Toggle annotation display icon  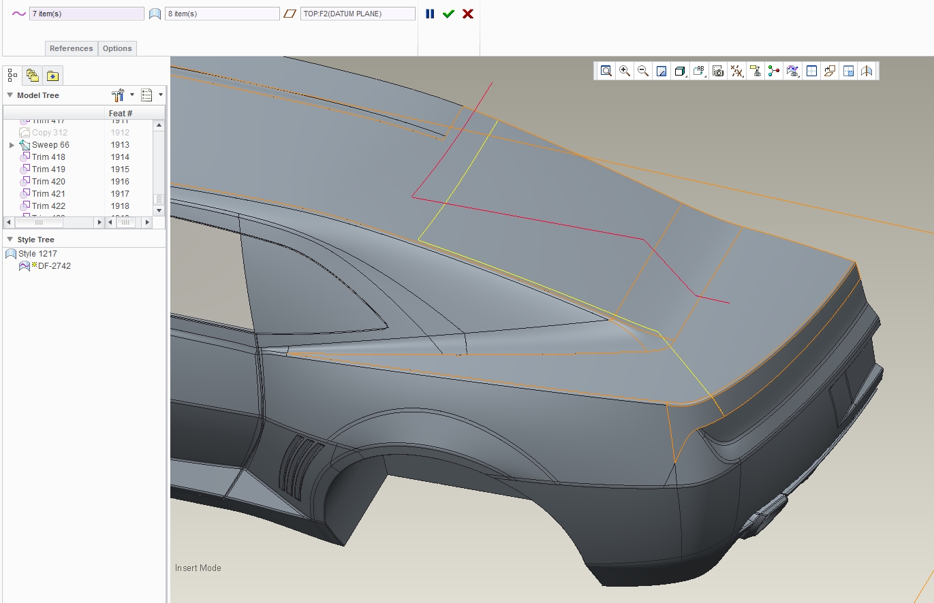click(755, 71)
